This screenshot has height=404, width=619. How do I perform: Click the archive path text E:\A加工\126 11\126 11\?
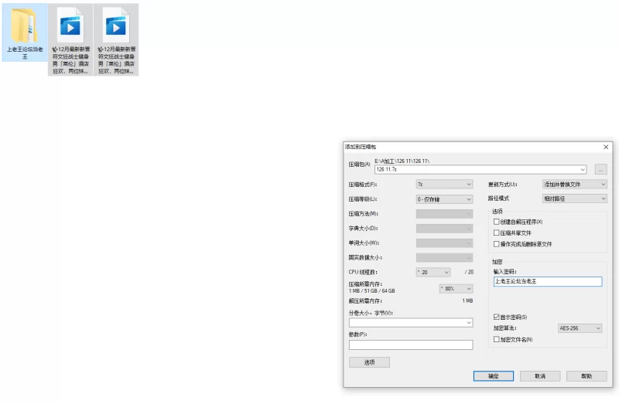402,161
